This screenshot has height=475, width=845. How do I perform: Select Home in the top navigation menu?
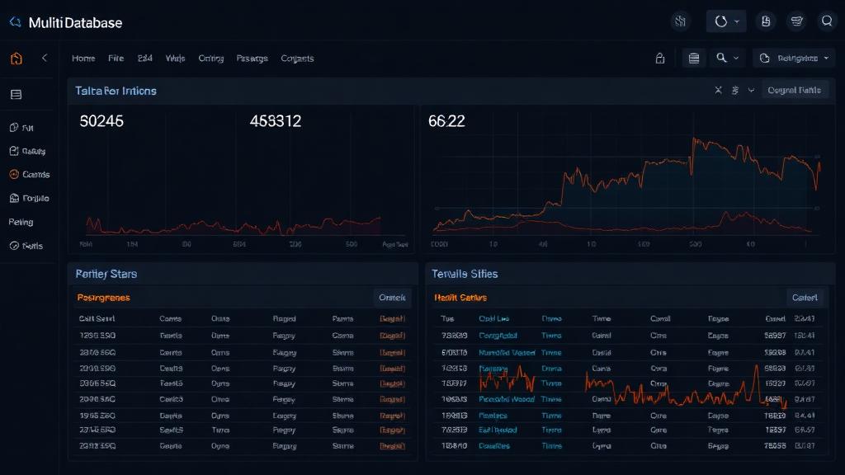coord(83,58)
